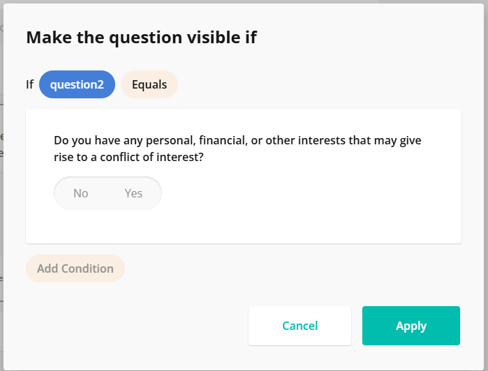This screenshot has height=371, width=488.
Task: Click empty footer area left of Cancel
Action: click(x=133, y=326)
